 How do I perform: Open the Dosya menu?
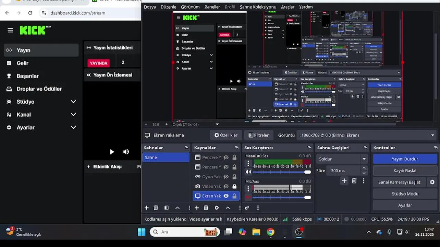[x=150, y=7]
